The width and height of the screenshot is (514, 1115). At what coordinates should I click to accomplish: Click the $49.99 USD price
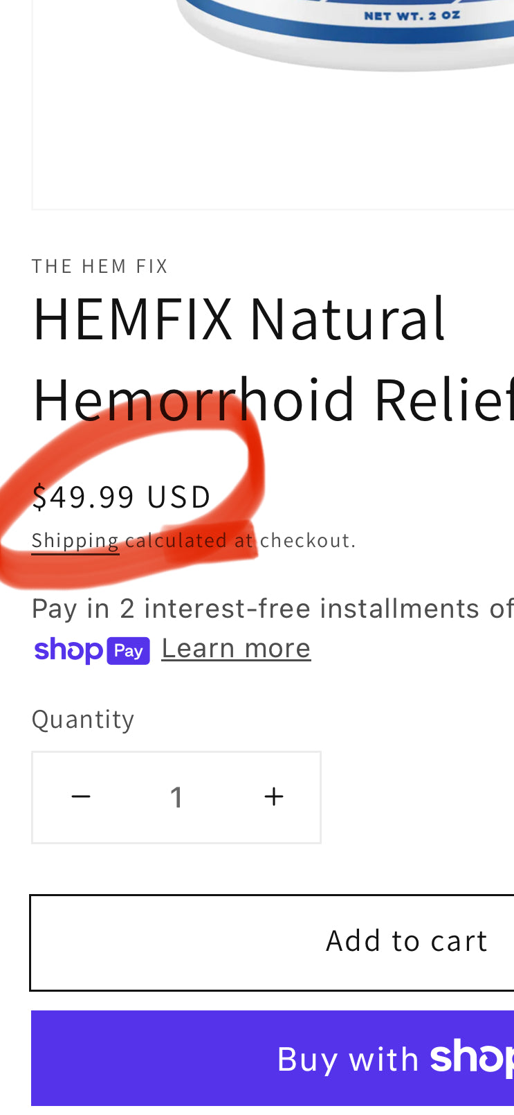click(122, 497)
